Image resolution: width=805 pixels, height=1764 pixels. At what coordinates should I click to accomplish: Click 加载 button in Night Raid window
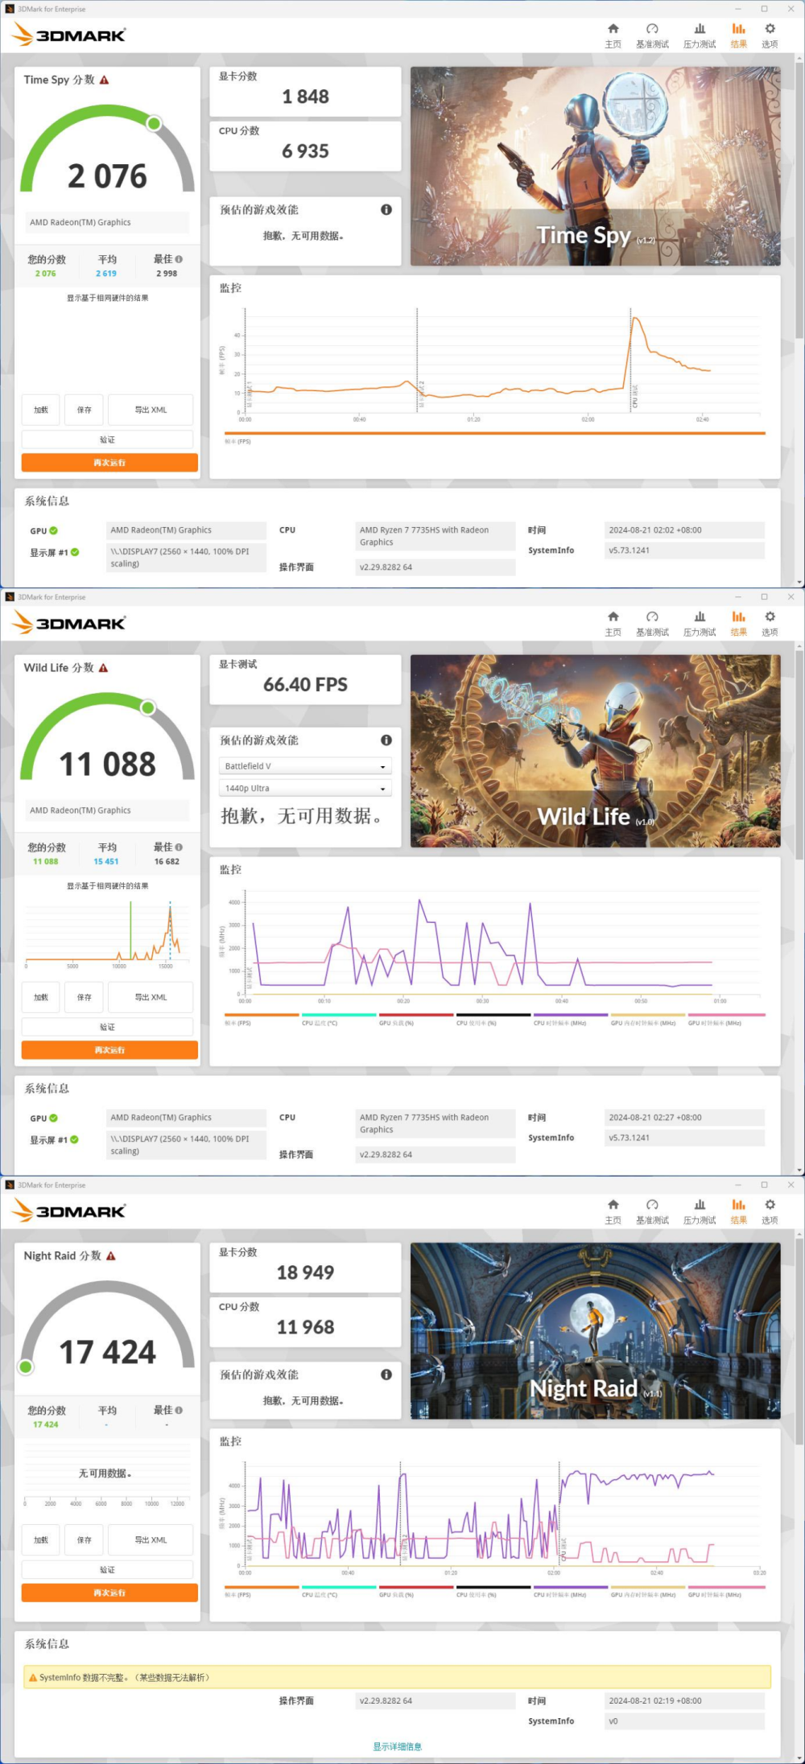[41, 1539]
